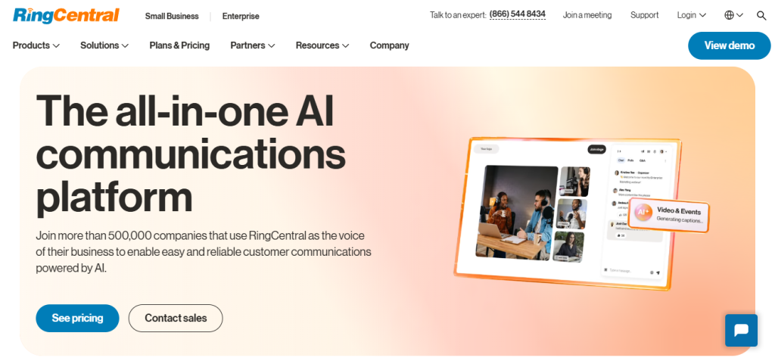Image resolution: width=775 pixels, height=364 pixels.
Task: Open the live chat bubble widget
Action: point(741,330)
